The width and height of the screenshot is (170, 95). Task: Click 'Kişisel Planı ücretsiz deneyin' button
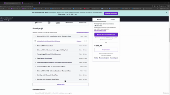pyautogui.click(x=106, y=35)
